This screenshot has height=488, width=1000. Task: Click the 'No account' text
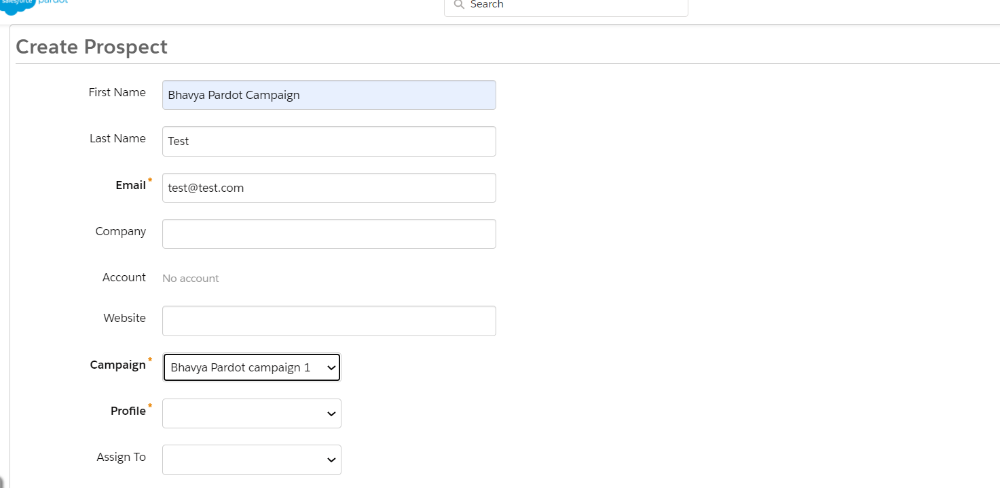[x=191, y=278]
